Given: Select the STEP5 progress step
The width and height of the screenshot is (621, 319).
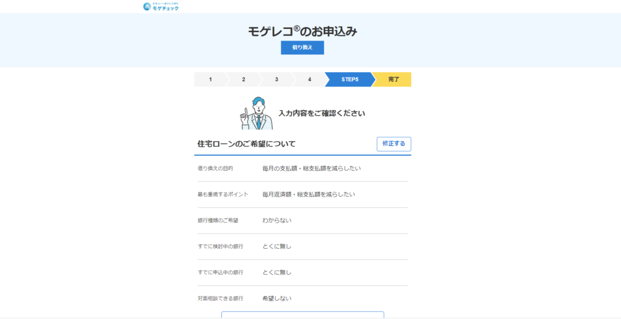Looking at the screenshot, I should click(x=350, y=79).
